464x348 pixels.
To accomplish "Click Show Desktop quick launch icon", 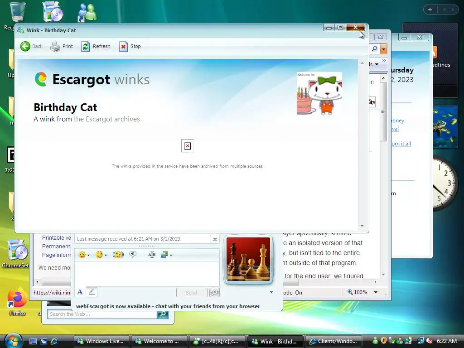I will (33, 342).
